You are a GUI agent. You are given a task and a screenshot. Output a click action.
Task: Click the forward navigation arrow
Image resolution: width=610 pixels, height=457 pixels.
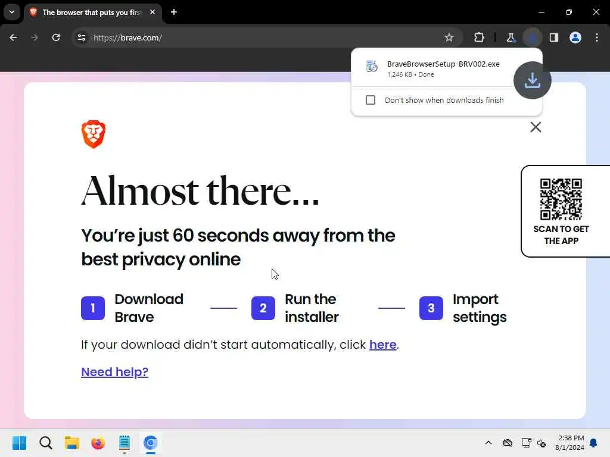pos(35,37)
